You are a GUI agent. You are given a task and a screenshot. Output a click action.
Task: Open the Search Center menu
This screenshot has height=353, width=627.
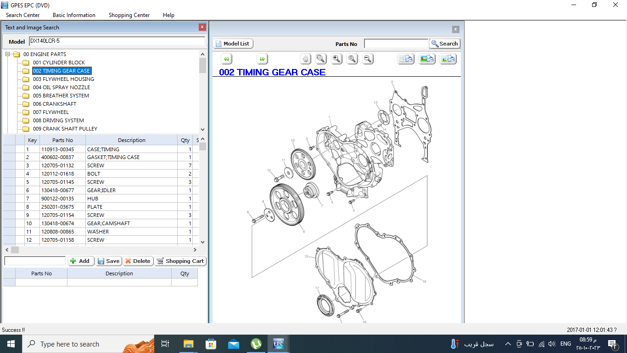click(23, 15)
